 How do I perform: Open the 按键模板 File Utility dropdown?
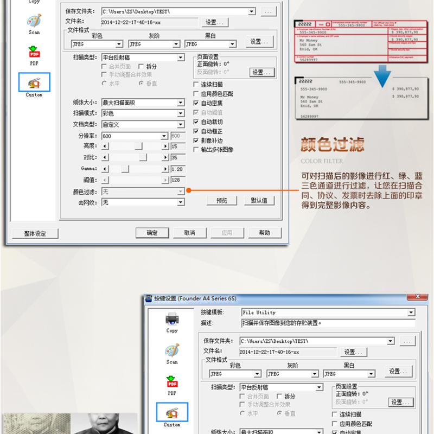pyautogui.click(x=411, y=312)
